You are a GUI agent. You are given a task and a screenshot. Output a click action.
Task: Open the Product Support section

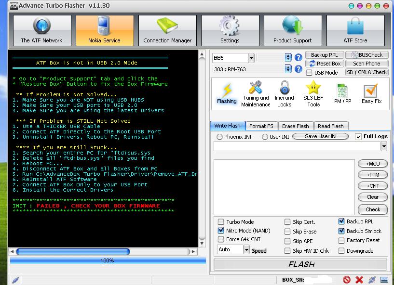293,30
